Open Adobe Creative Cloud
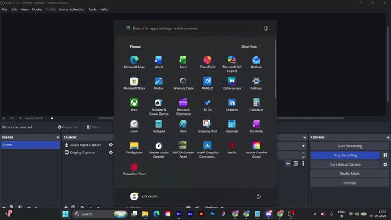The height and width of the screenshot is (220, 391). (x=257, y=149)
